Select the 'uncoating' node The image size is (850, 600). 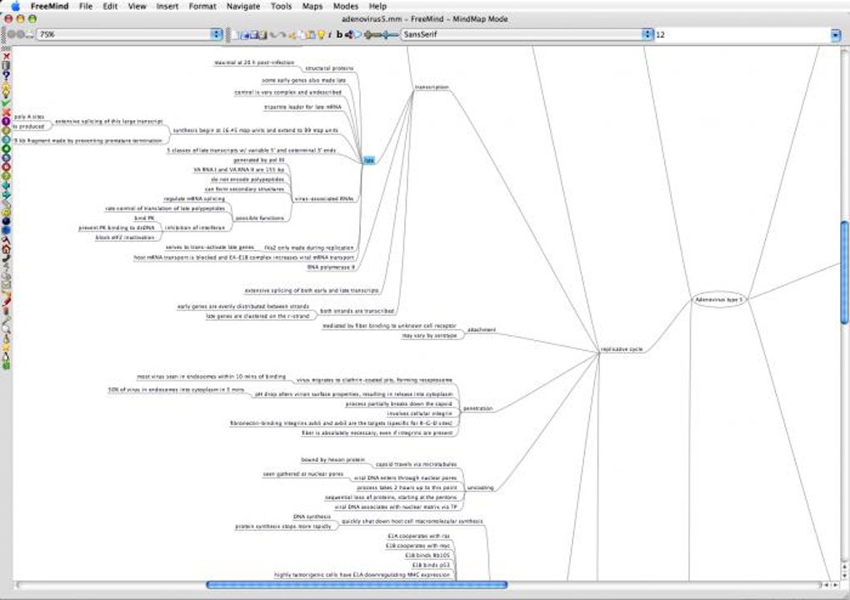click(x=480, y=487)
